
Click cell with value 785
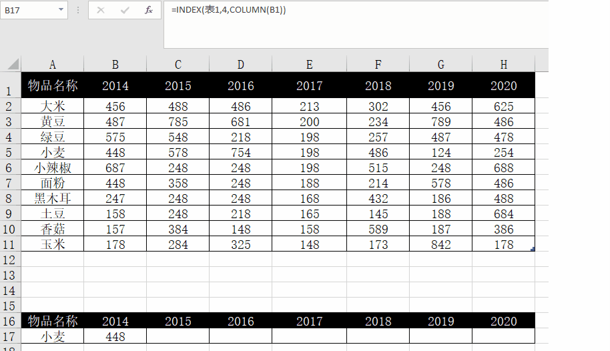tap(178, 121)
